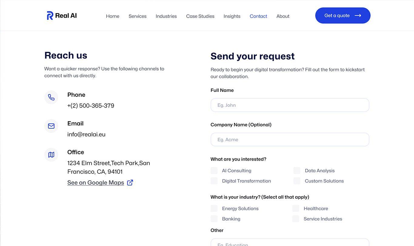The image size is (414, 246).
Task: Click inside the Full Name field
Action: 290,105
